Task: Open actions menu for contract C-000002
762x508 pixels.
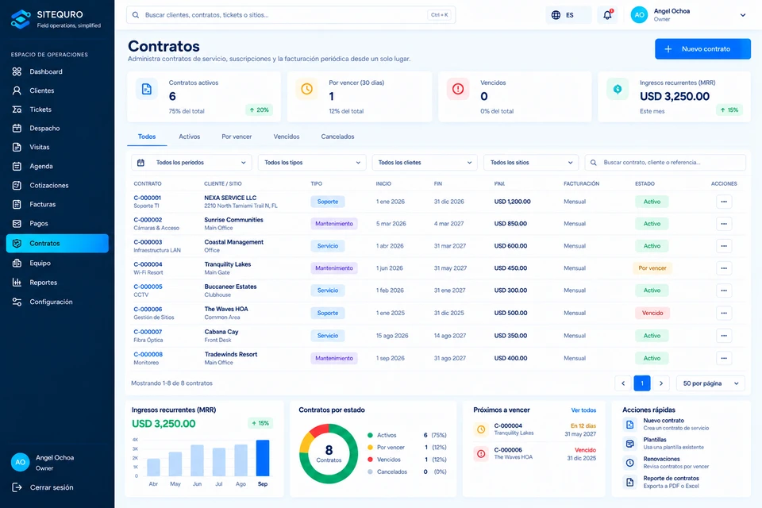Action: [x=724, y=224]
